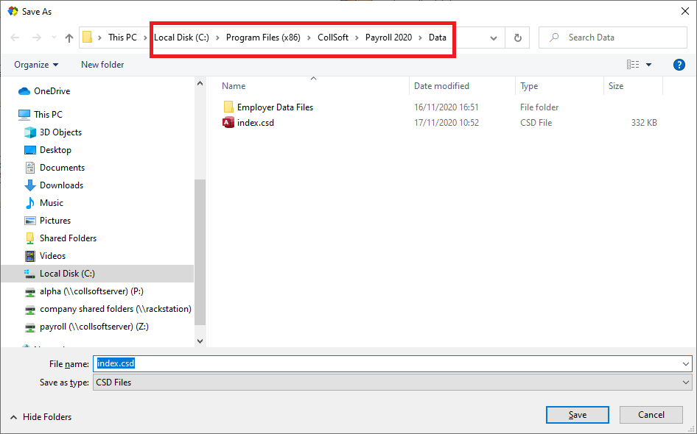Click the change view layout icon

tap(632, 65)
